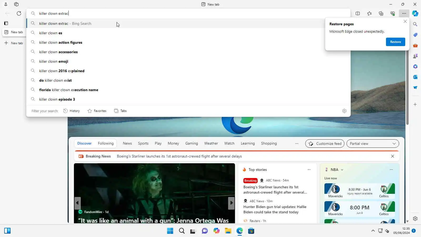
Task: Click the page vertical scrollbar
Action: pos(407,87)
